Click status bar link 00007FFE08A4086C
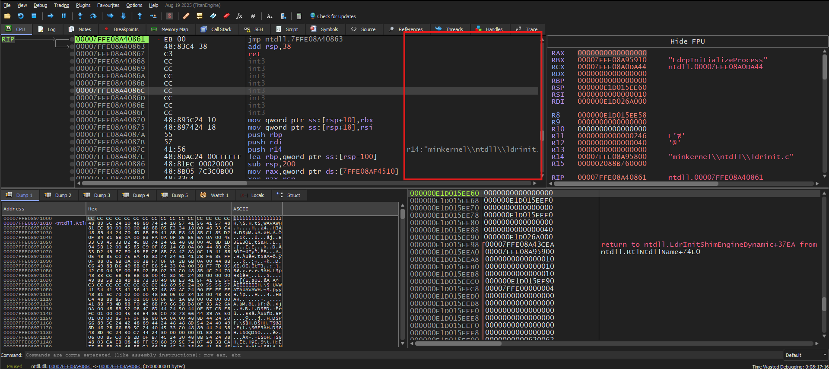The image size is (829, 369). [x=70, y=366]
